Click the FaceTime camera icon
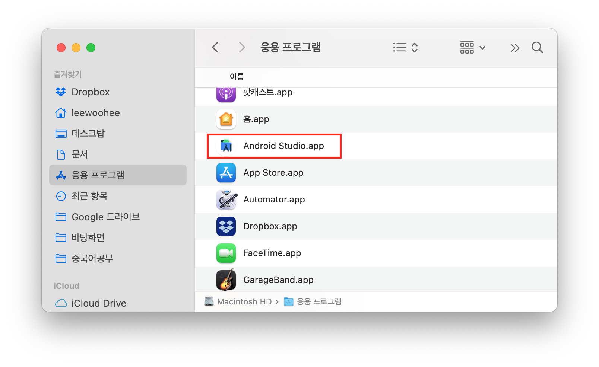Image resolution: width=599 pixels, height=367 pixels. [x=226, y=253]
